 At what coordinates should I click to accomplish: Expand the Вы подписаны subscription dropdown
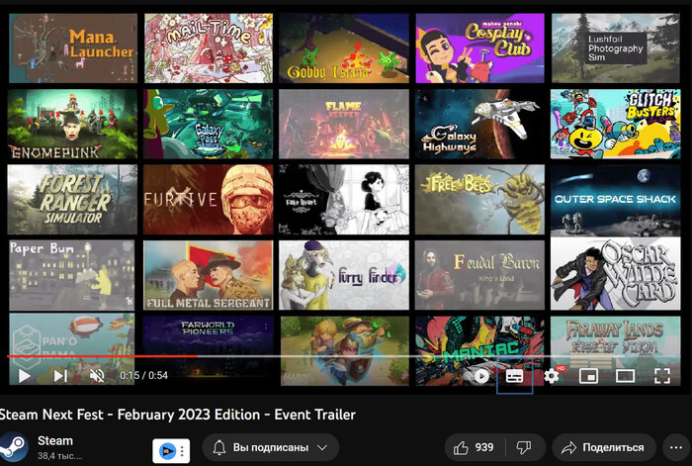pos(271,447)
